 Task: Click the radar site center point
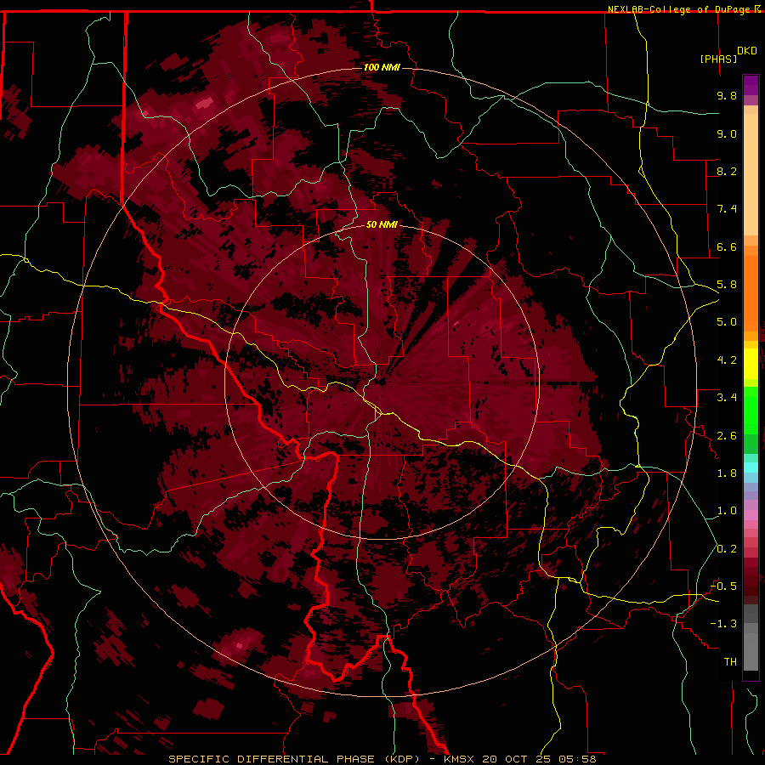pos(382,382)
